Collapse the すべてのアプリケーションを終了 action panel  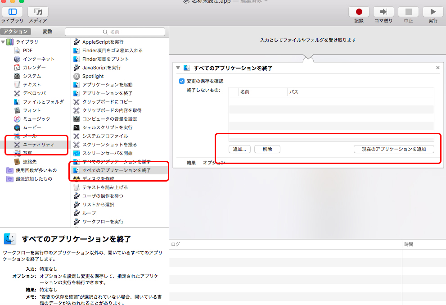178,68
